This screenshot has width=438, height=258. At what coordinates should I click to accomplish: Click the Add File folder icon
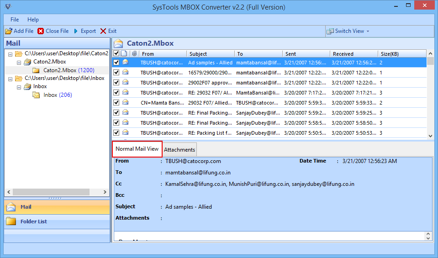9,31
